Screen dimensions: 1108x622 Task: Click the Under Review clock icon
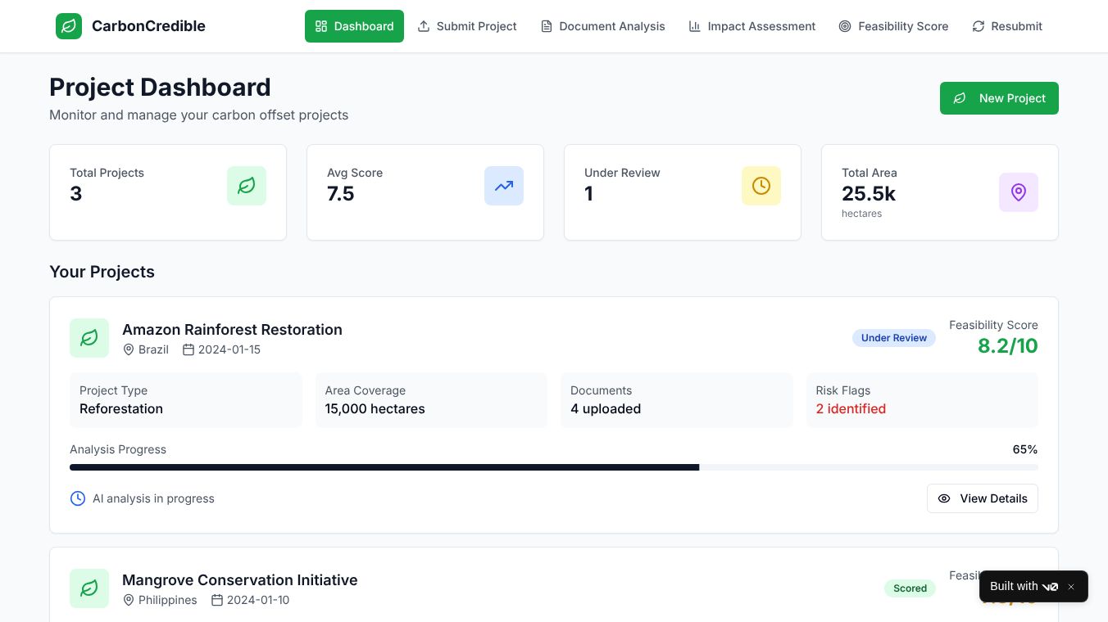761,186
